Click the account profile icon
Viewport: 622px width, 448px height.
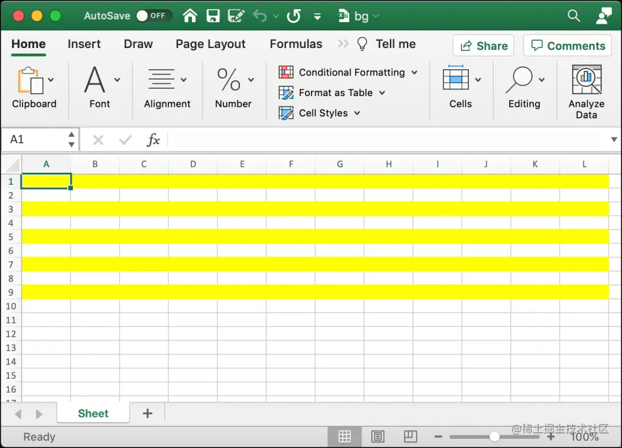603,16
